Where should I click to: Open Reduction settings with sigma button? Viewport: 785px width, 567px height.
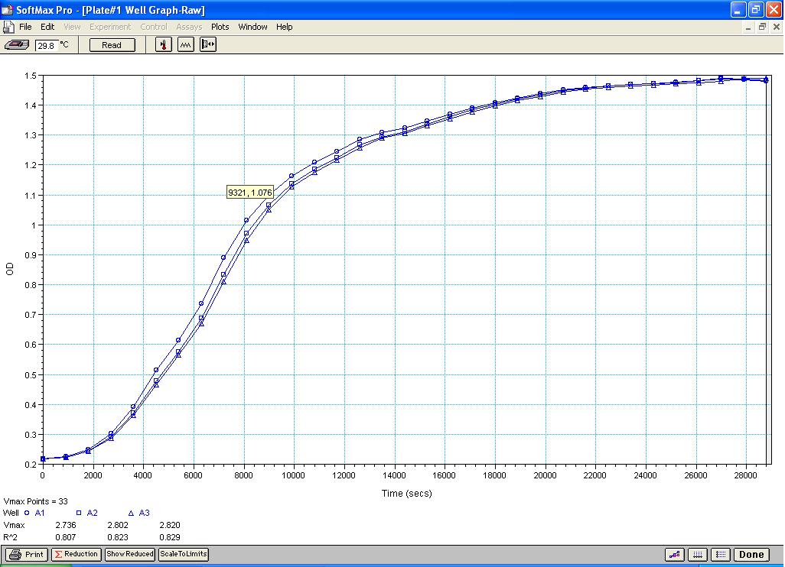pos(76,555)
